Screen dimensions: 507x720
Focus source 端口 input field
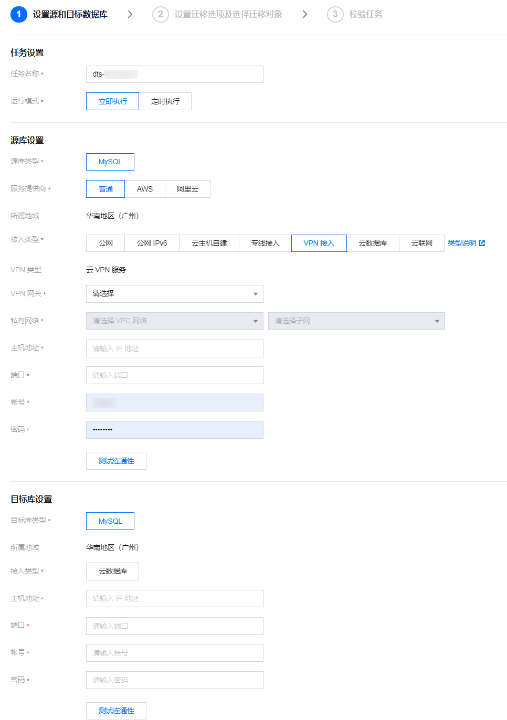point(175,375)
